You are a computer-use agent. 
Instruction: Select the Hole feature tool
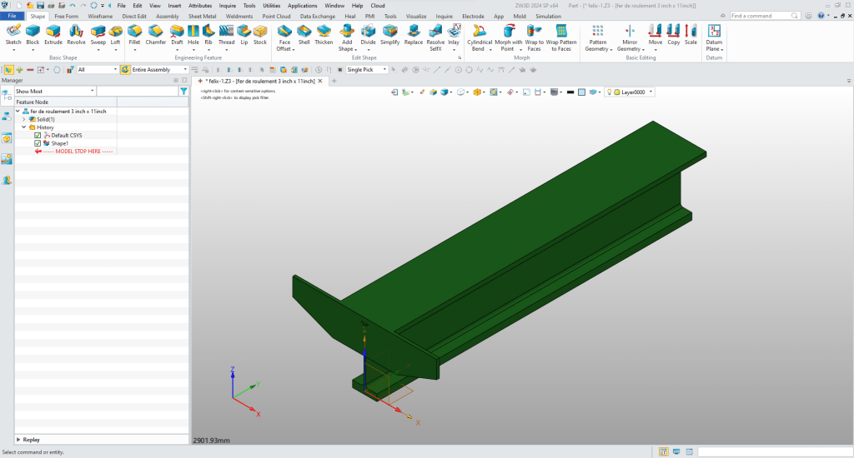193,32
